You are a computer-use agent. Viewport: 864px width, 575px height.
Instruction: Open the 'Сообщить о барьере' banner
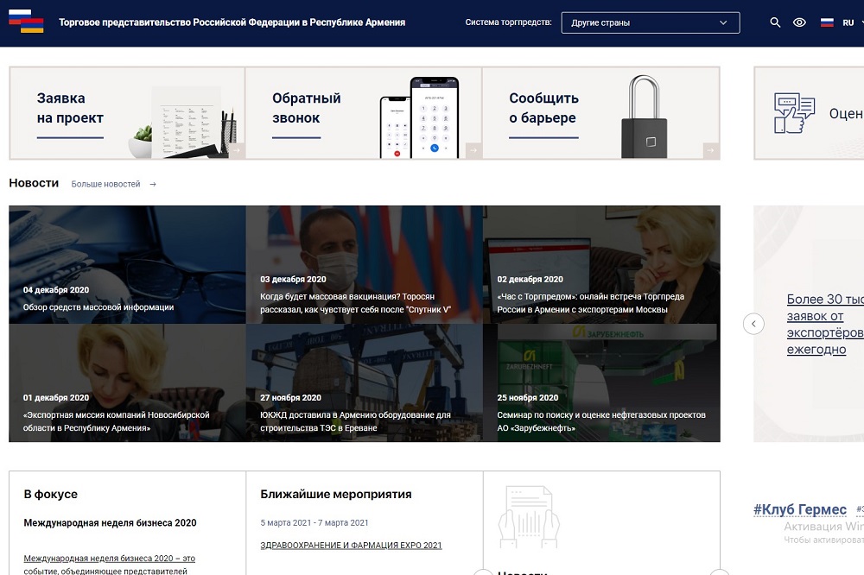601,113
